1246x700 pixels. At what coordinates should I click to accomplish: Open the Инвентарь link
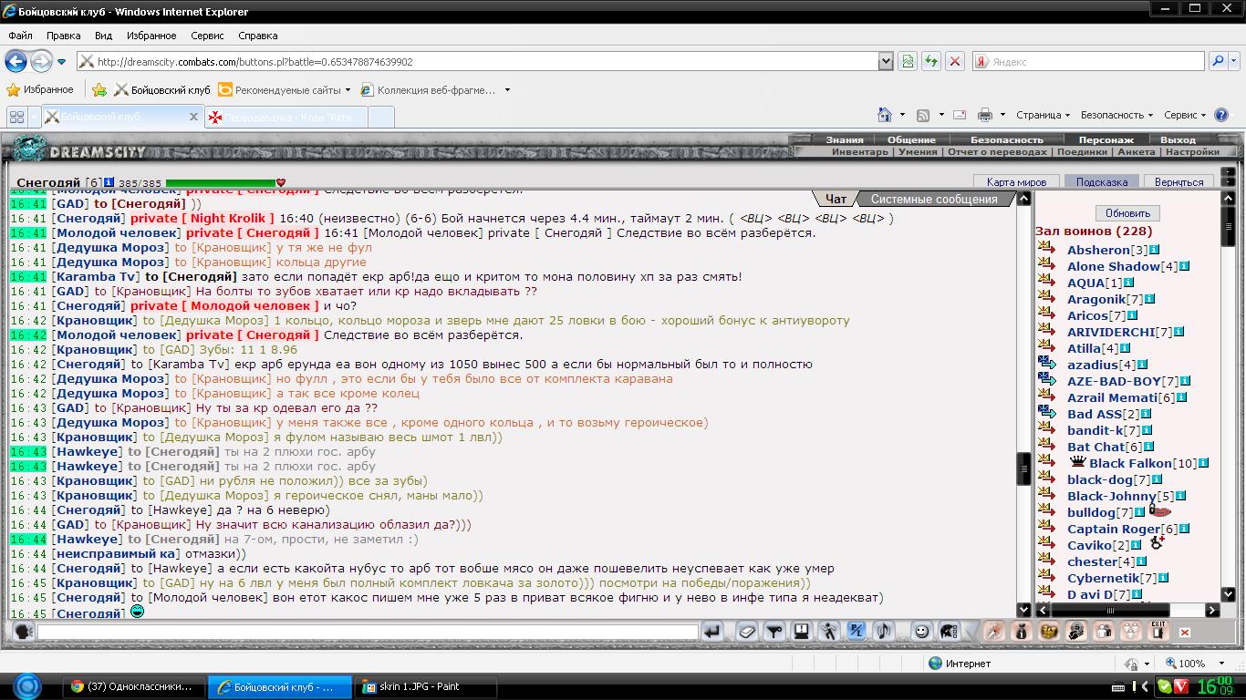(x=859, y=152)
